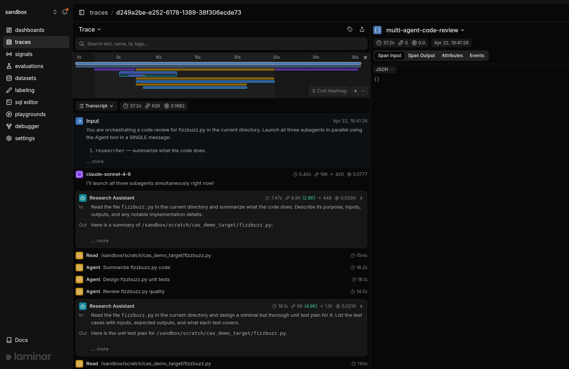Click the Design fizzbuzz.py unit tests icon
The height and width of the screenshot is (369, 569).
click(79, 280)
